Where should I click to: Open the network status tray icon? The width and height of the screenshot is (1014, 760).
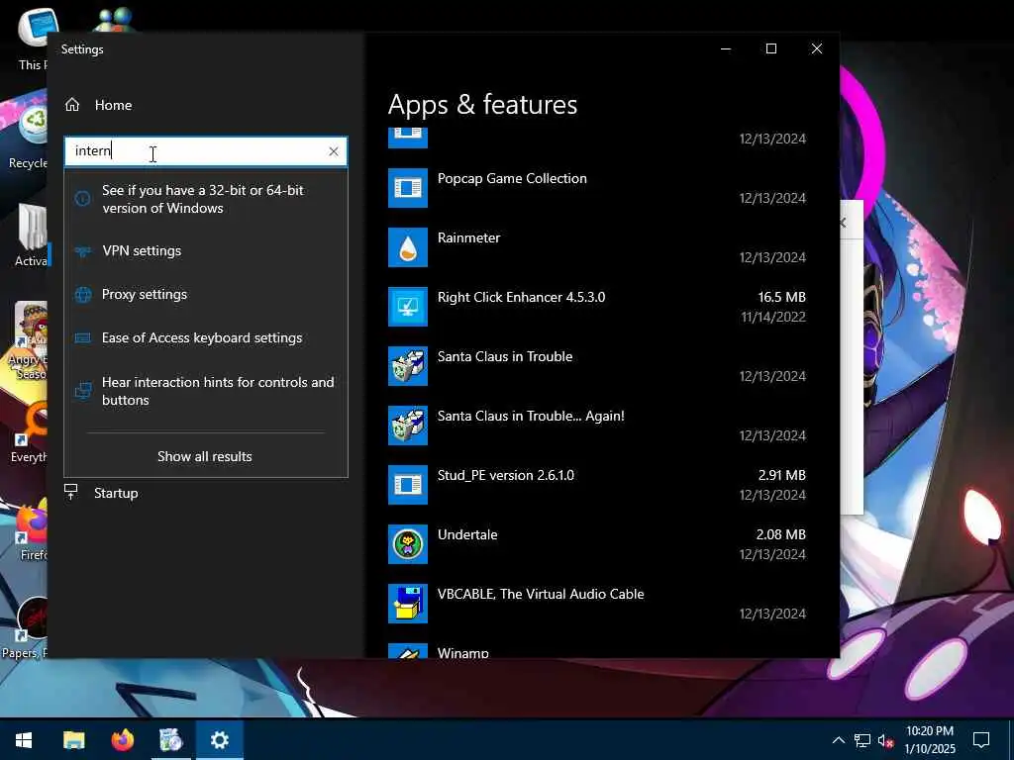coord(862,740)
